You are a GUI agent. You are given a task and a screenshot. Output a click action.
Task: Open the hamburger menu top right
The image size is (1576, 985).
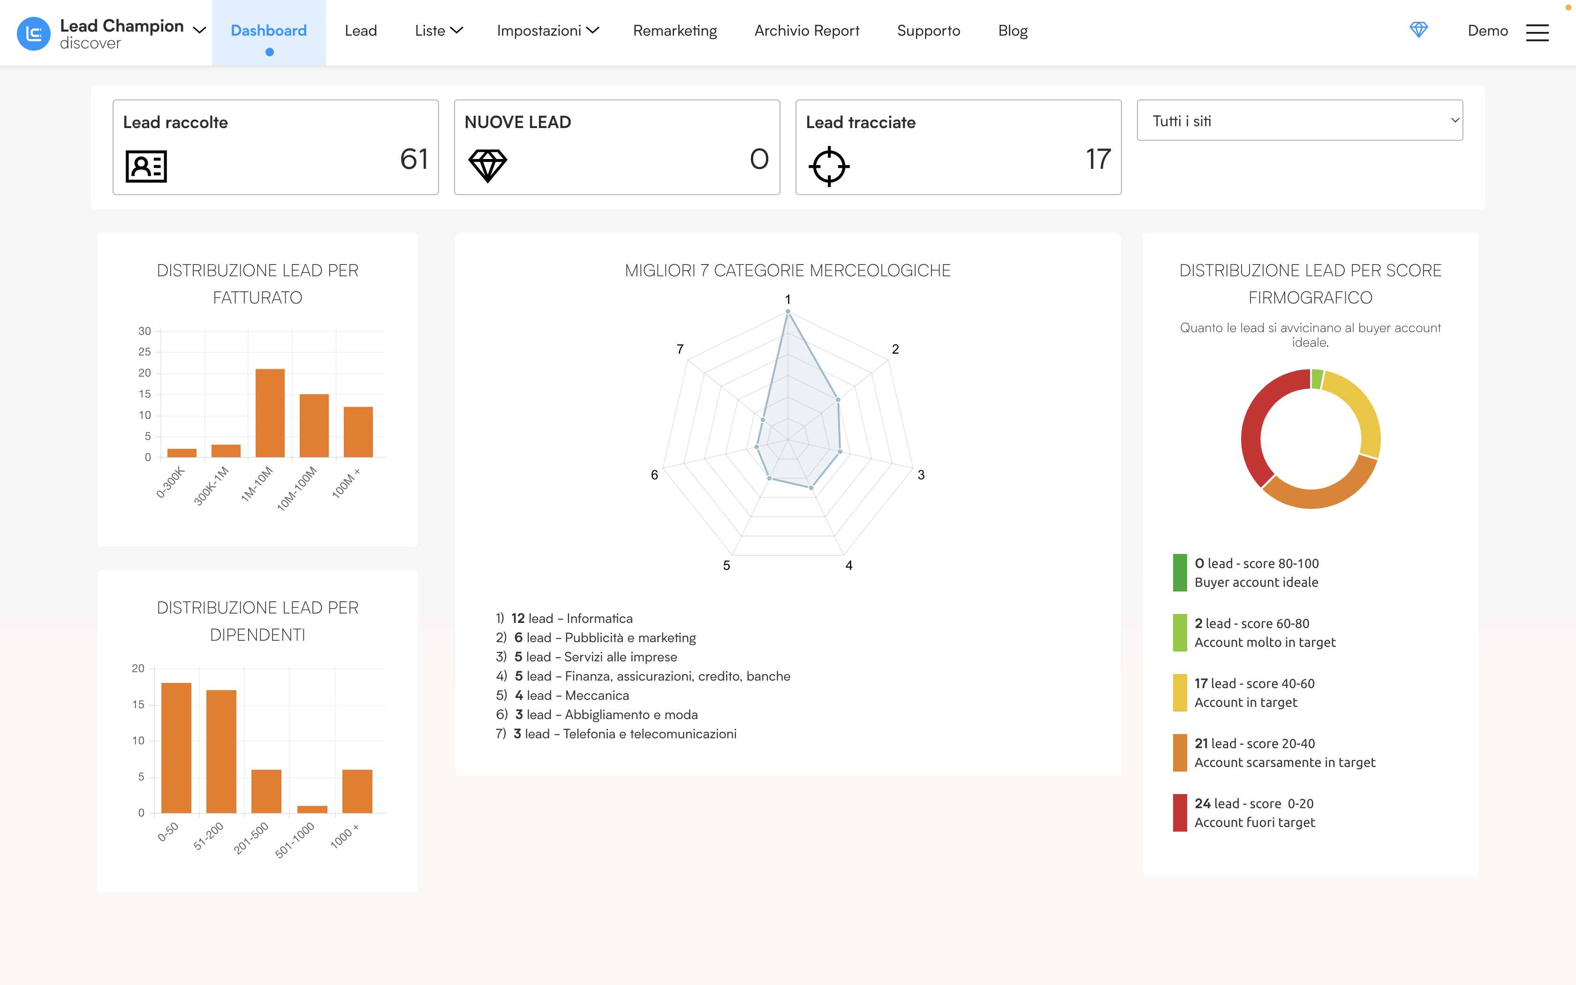1538,32
